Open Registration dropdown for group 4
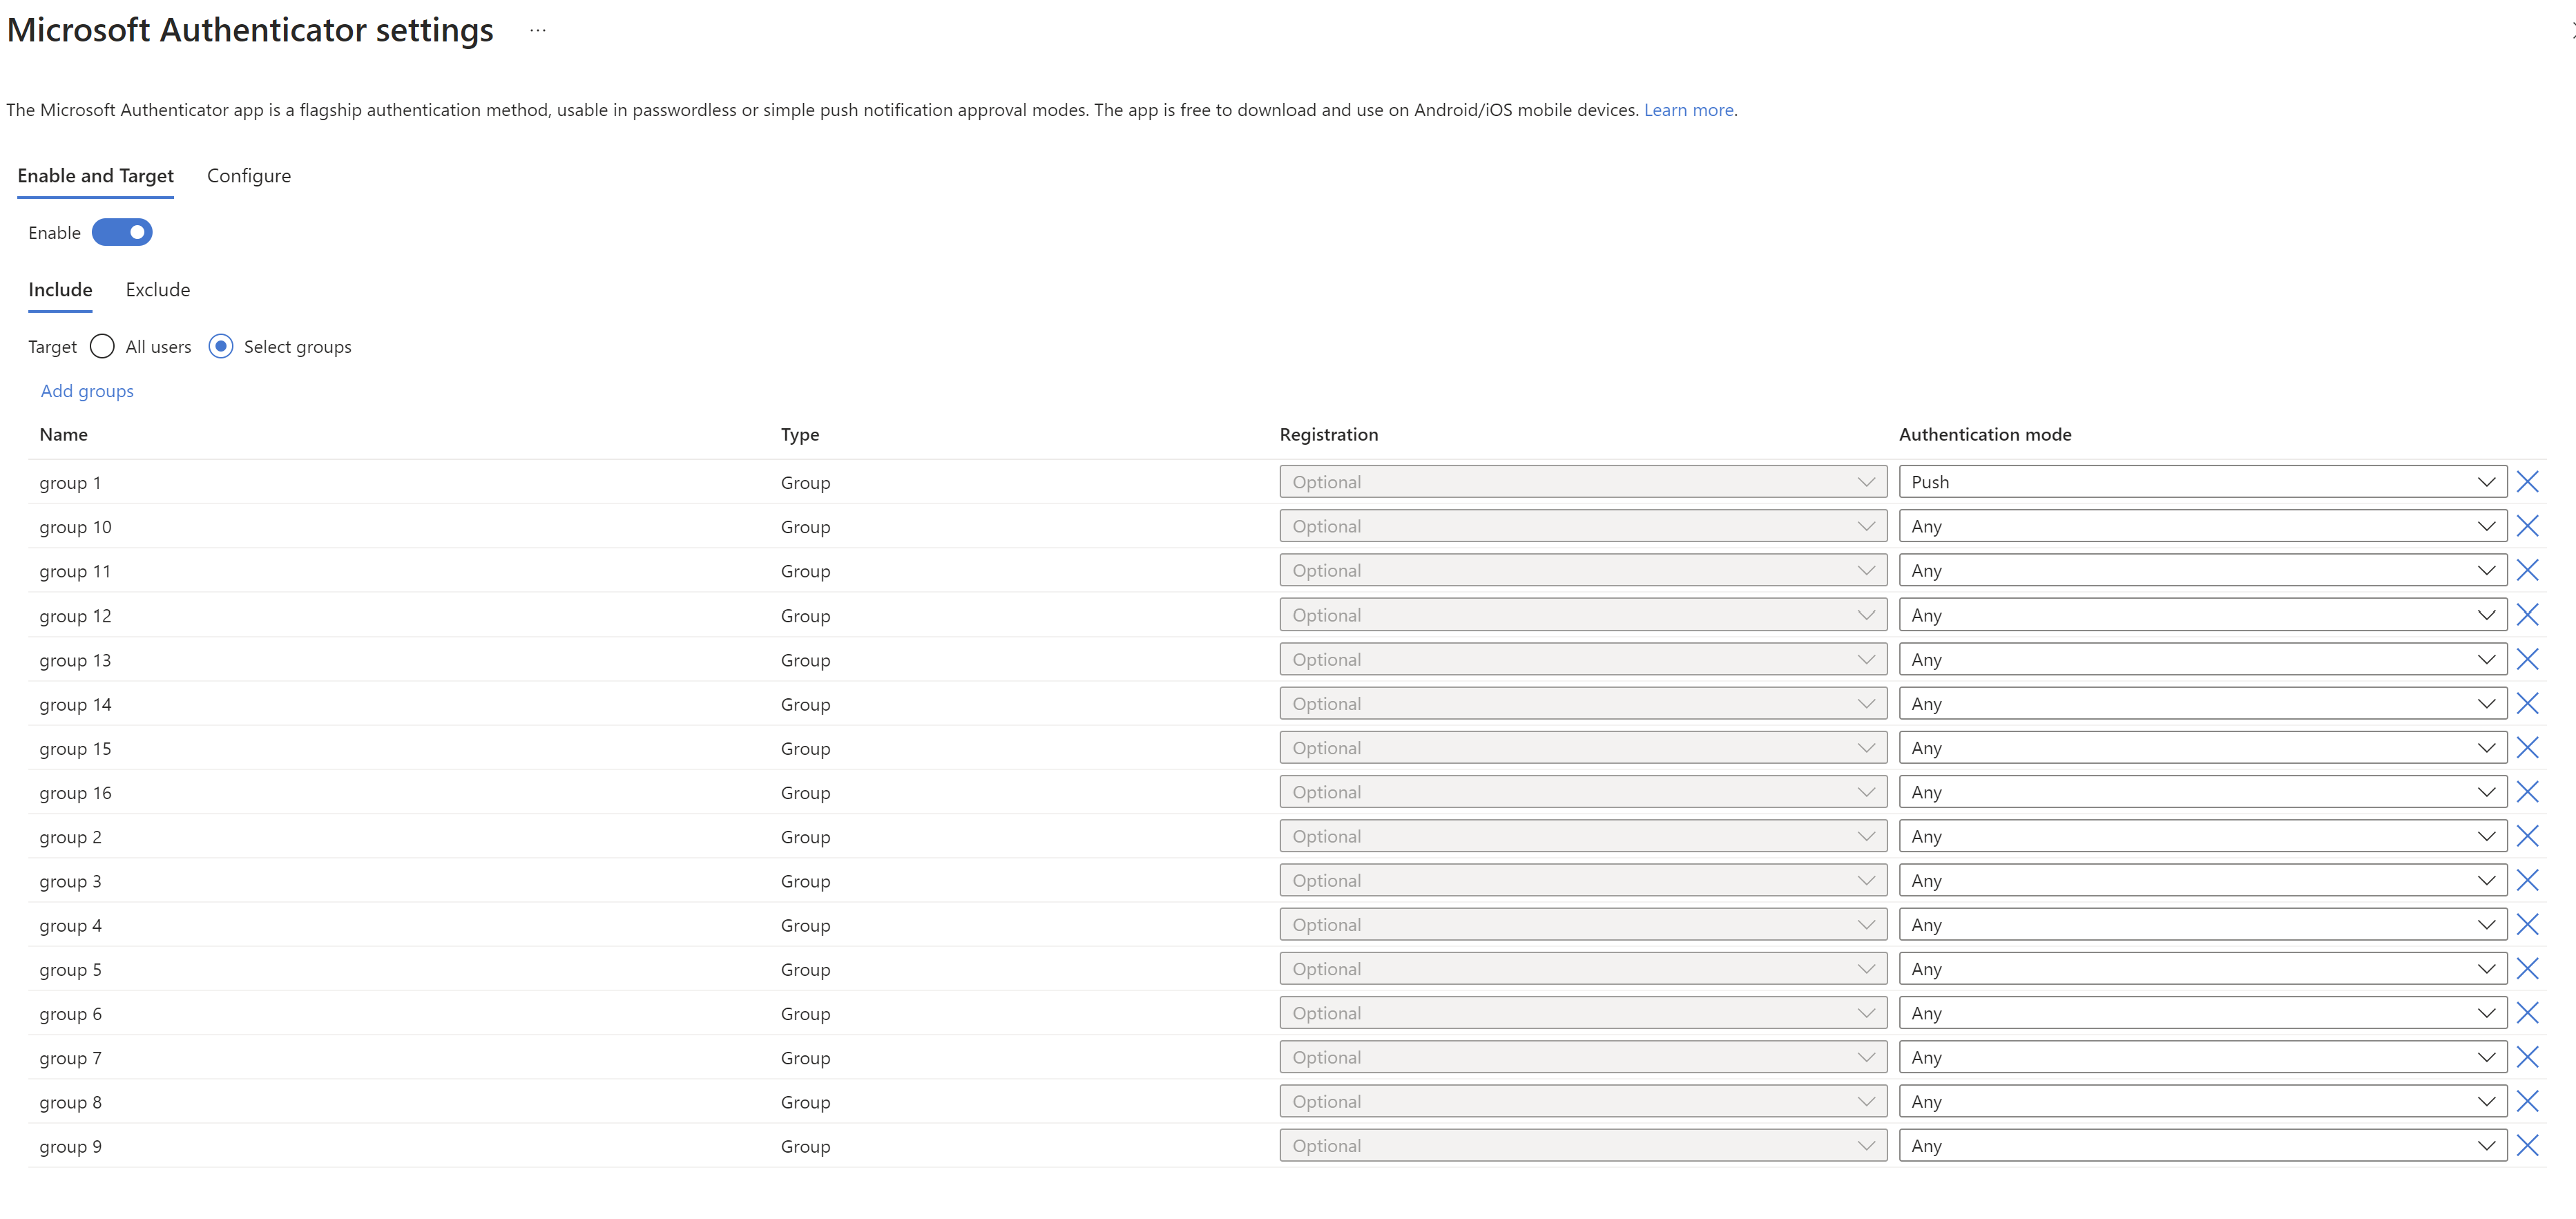 [1583, 924]
